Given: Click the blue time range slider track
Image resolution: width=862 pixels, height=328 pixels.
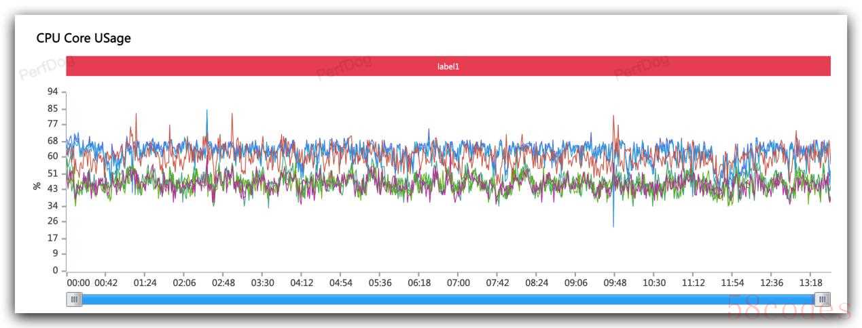Looking at the screenshot, I should point(448,299).
